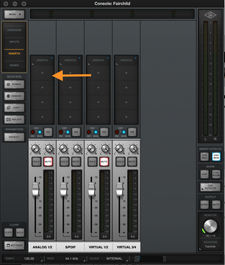
Task: Solo the VIRTUAL 1/2 channel
Action: 93,161
